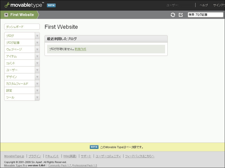This screenshot has height=168, width=225.
Task: Select 設定 in the sidebar menu
Action: (x=20, y=91)
